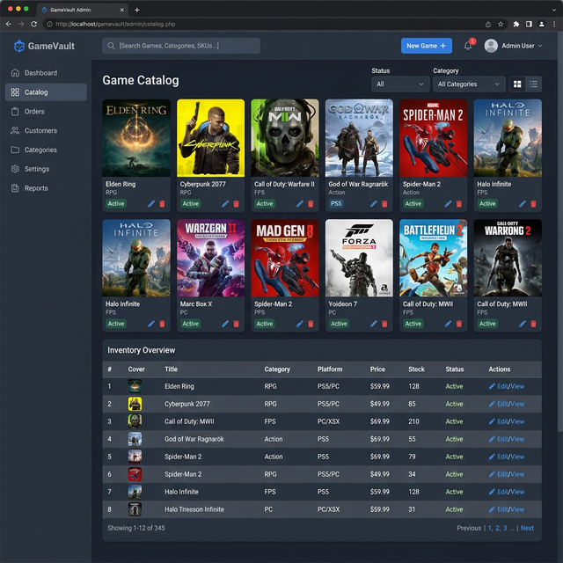Delete the Cyberpunk 2077 card via trash icon
The width and height of the screenshot is (563, 563).
(x=236, y=204)
